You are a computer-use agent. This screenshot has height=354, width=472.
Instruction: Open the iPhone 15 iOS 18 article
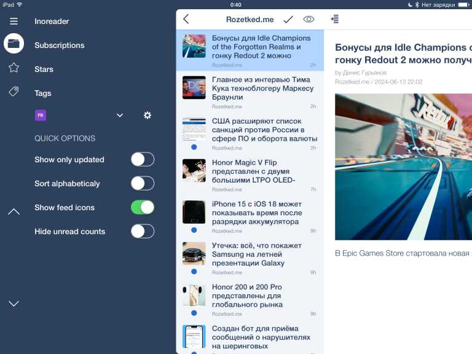tap(250, 216)
